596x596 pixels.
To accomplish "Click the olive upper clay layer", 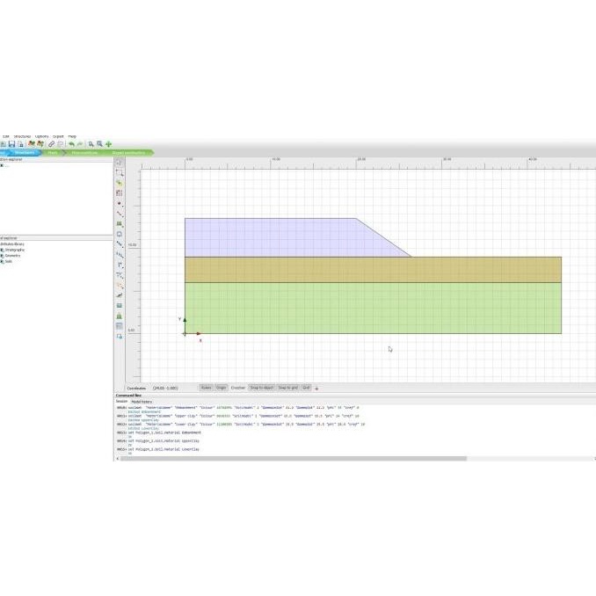I will [373, 270].
